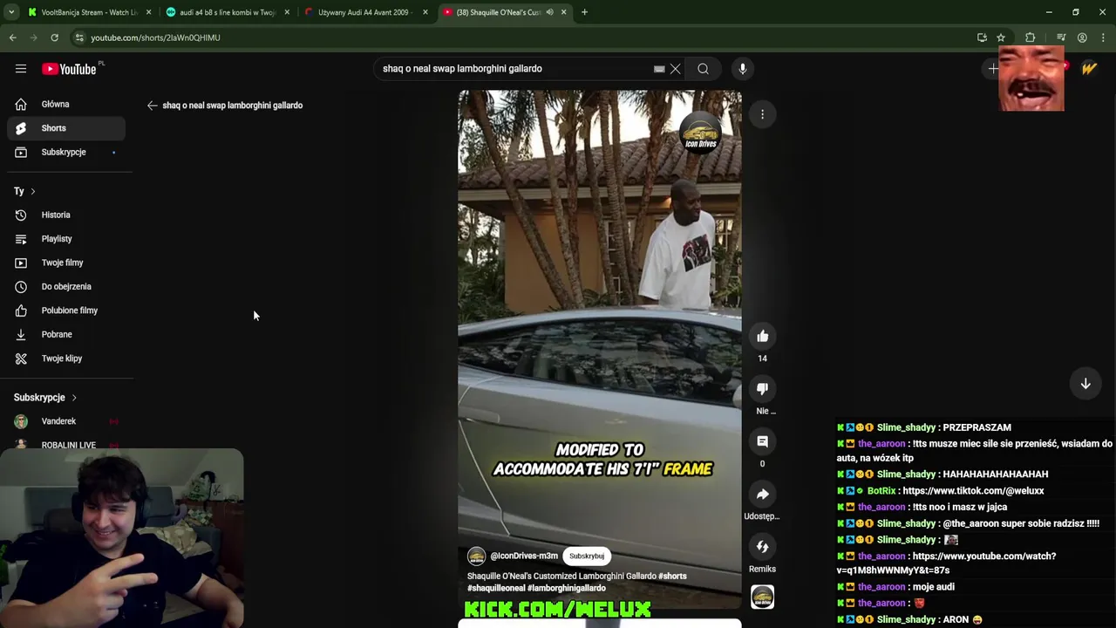1116x628 pixels.
Task: Open ROBALINI LIVE subscription channel
Action: (66, 445)
